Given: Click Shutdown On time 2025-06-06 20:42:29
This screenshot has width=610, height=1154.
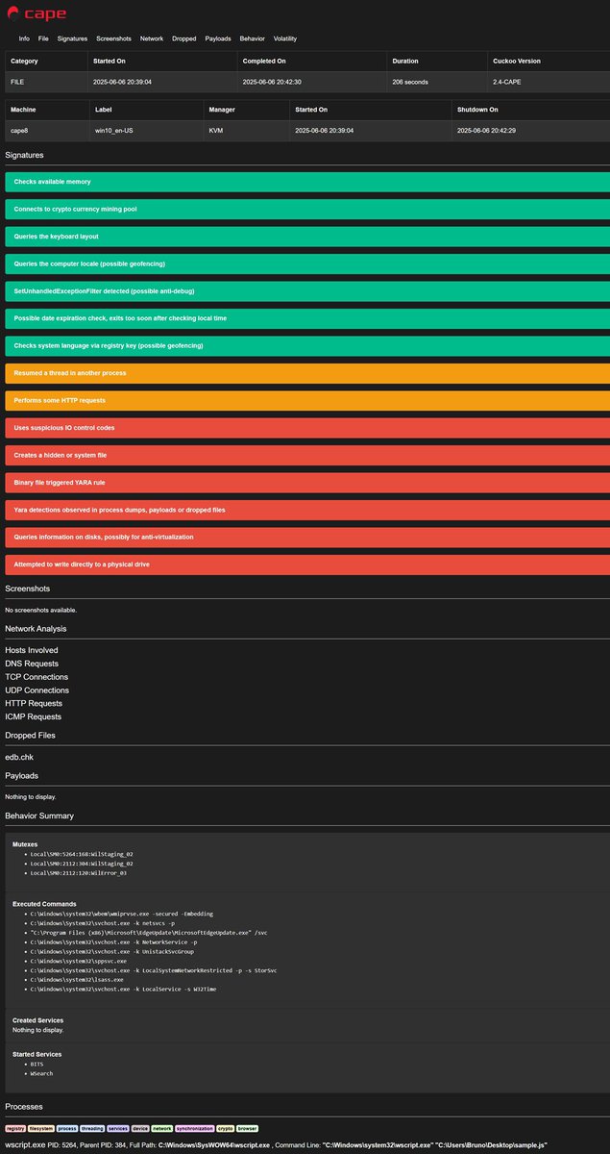Looking at the screenshot, I should (x=486, y=130).
